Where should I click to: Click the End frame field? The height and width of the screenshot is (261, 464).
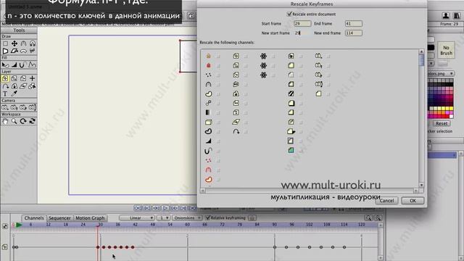(x=353, y=23)
